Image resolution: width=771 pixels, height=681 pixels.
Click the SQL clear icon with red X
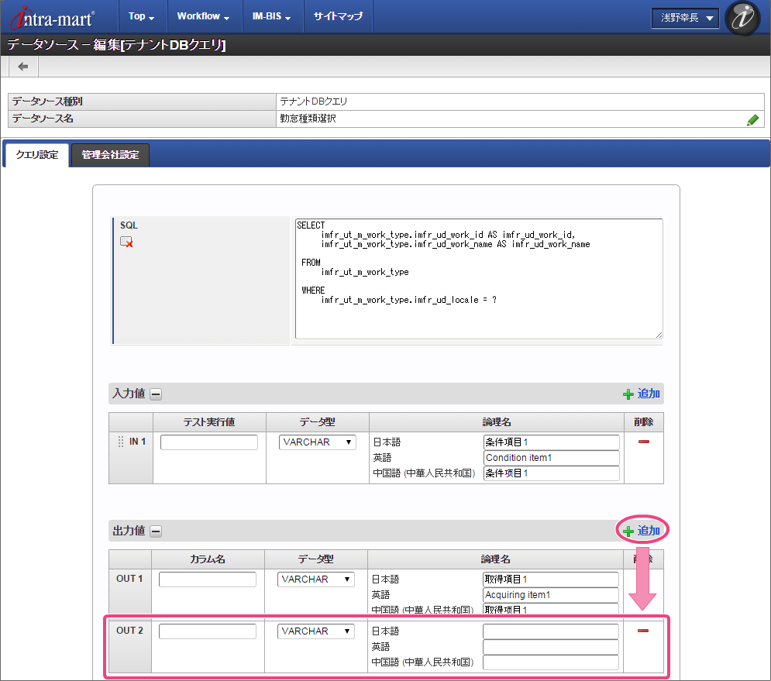[x=126, y=242]
